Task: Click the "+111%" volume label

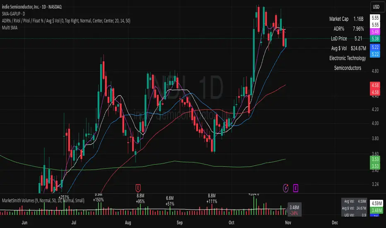Action: pos(212,201)
